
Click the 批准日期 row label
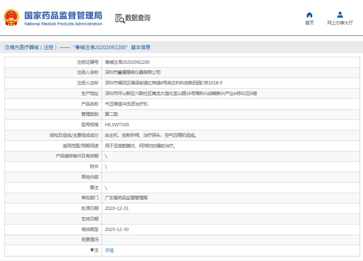click(x=90, y=208)
